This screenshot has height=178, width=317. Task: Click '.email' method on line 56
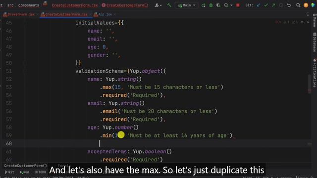pyautogui.click(x=108, y=111)
